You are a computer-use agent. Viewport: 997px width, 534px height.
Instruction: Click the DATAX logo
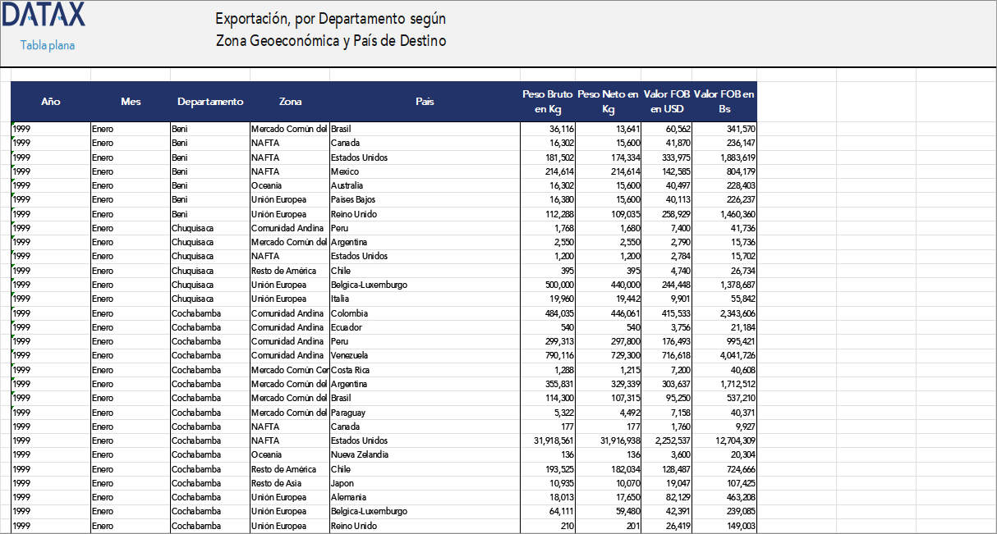pos(45,15)
